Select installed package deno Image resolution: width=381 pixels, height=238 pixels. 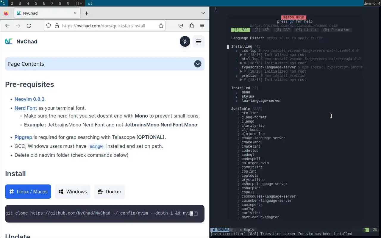(x=246, y=92)
